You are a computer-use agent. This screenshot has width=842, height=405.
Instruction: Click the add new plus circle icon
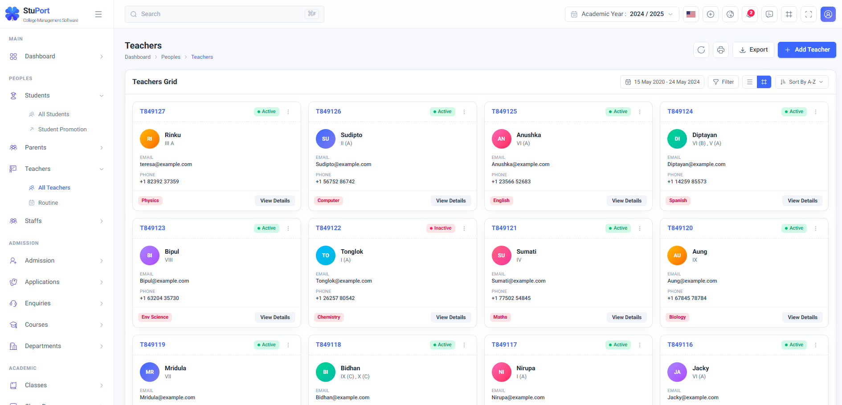point(711,14)
